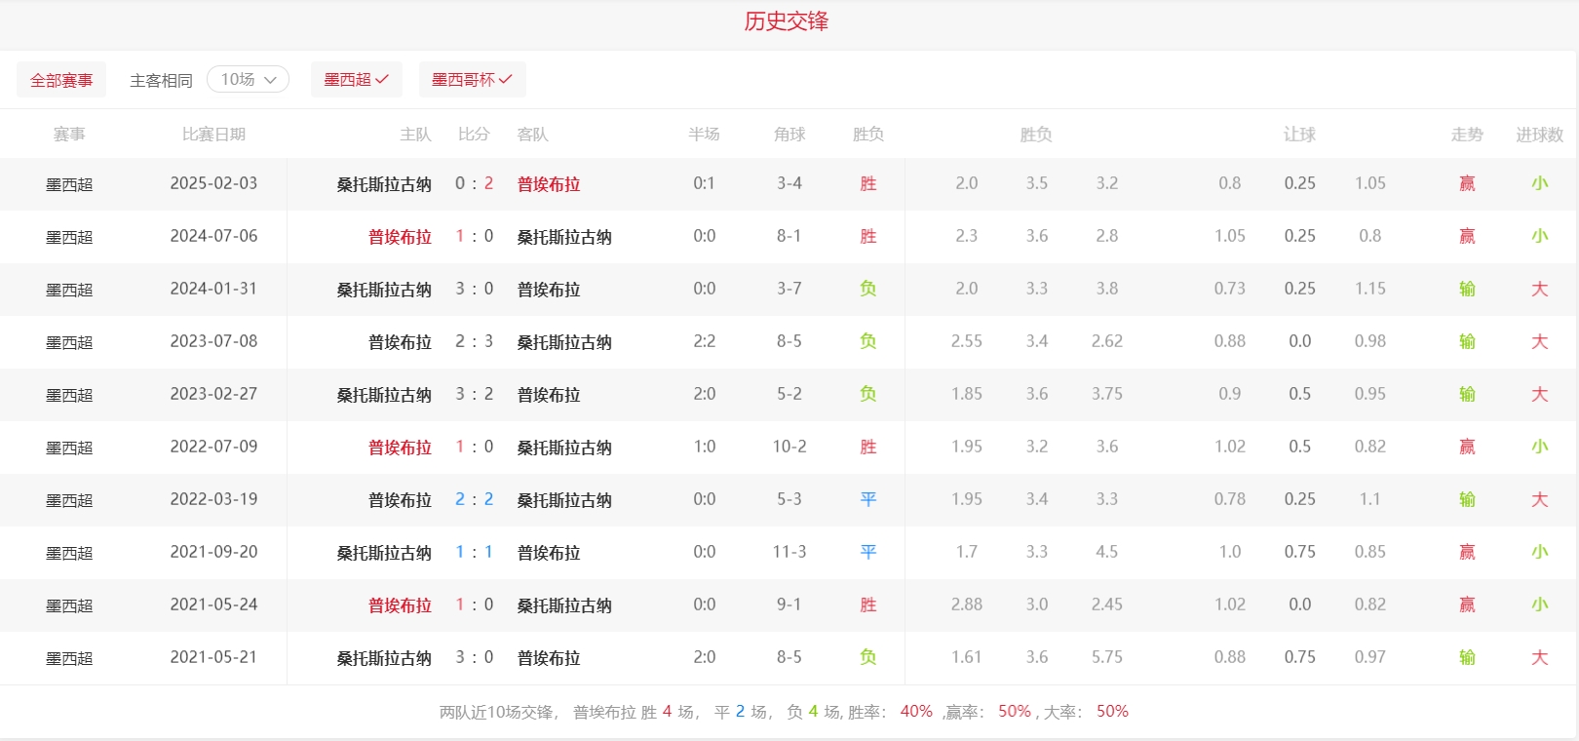Click the 比赛日期 column header

(x=213, y=135)
